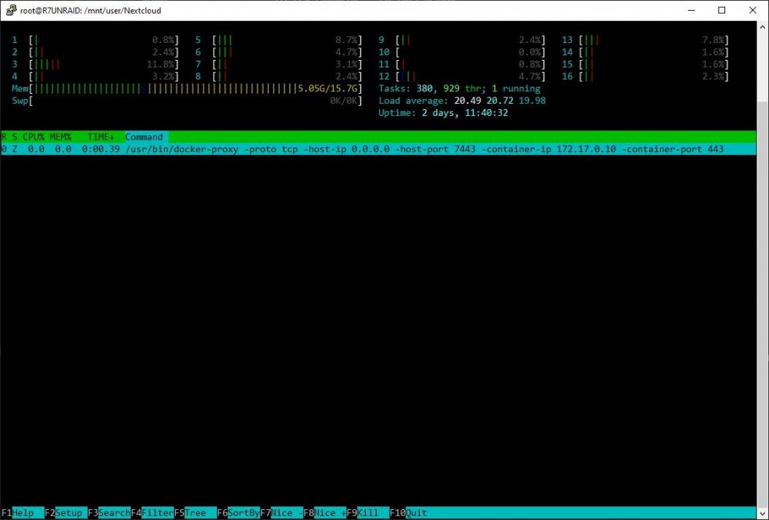
Task: Click the 5.05G/15.7G memory value
Action: [328, 88]
